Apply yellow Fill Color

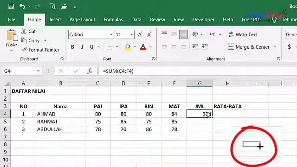click(128, 47)
